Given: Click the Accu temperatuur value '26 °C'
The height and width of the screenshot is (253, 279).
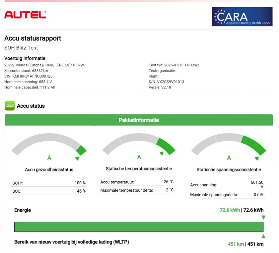Looking at the screenshot, I should click(168, 182).
